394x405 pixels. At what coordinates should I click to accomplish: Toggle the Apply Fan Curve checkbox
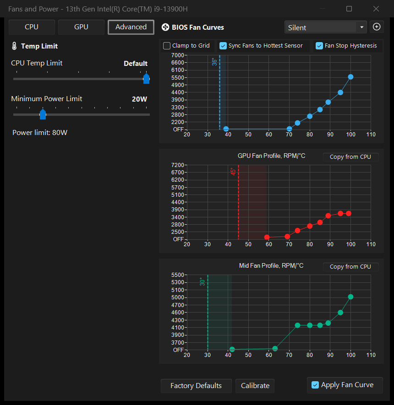pos(315,385)
